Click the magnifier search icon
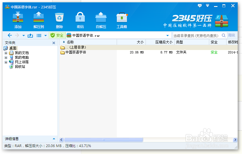Image resolution: width=242 pixels, height=154 pixels. (224, 36)
